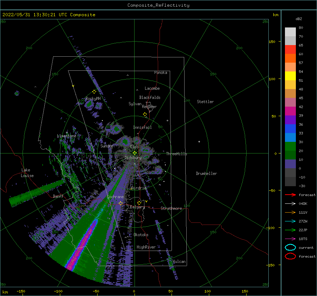The height and width of the screenshot is (296, 317).
Task: Click the cyan 27ZW arrow in legend
Action: (x=290, y=221)
